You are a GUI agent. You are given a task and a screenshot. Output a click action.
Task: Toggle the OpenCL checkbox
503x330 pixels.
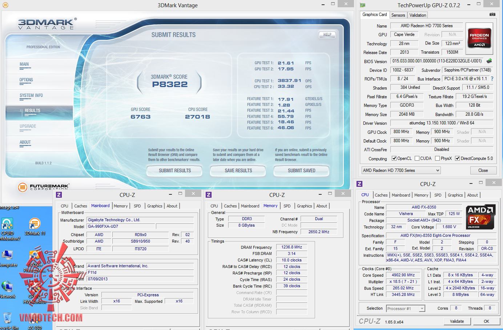tap(394, 158)
